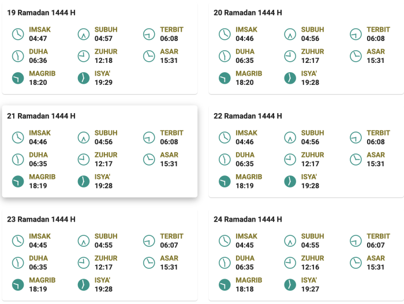
Task: Click the IMSAK label in 23 Ramadan card
Action: point(40,237)
